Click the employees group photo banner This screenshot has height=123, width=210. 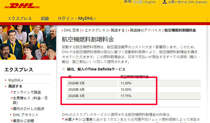28,42
